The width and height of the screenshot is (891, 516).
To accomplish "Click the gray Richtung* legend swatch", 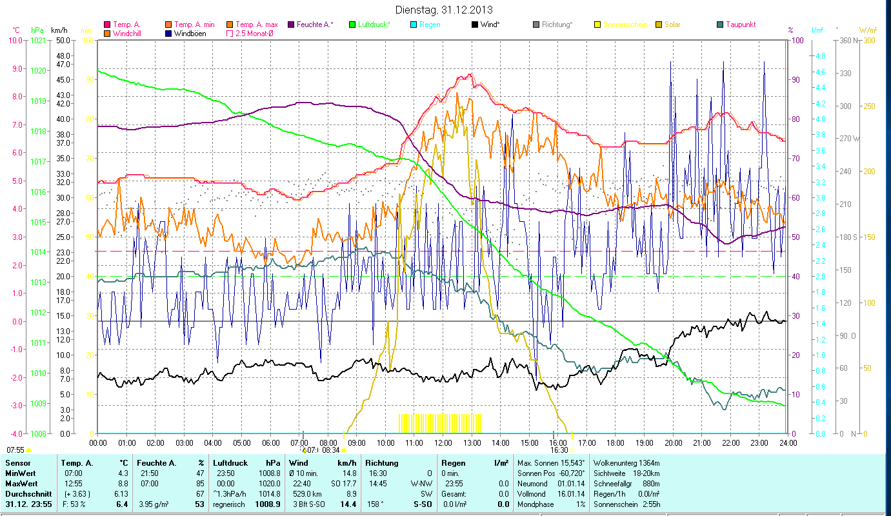I will tap(536, 25).
